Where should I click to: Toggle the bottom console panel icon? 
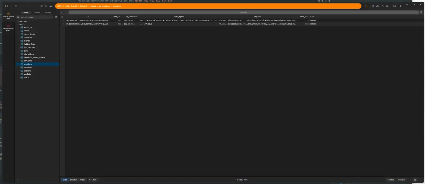pos(394,6)
